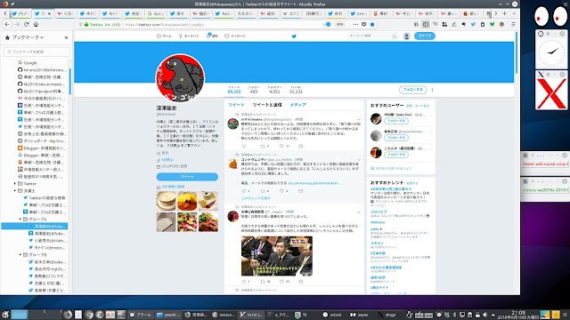Open the Blogger bookmark with orange icon

click(x=42, y=148)
